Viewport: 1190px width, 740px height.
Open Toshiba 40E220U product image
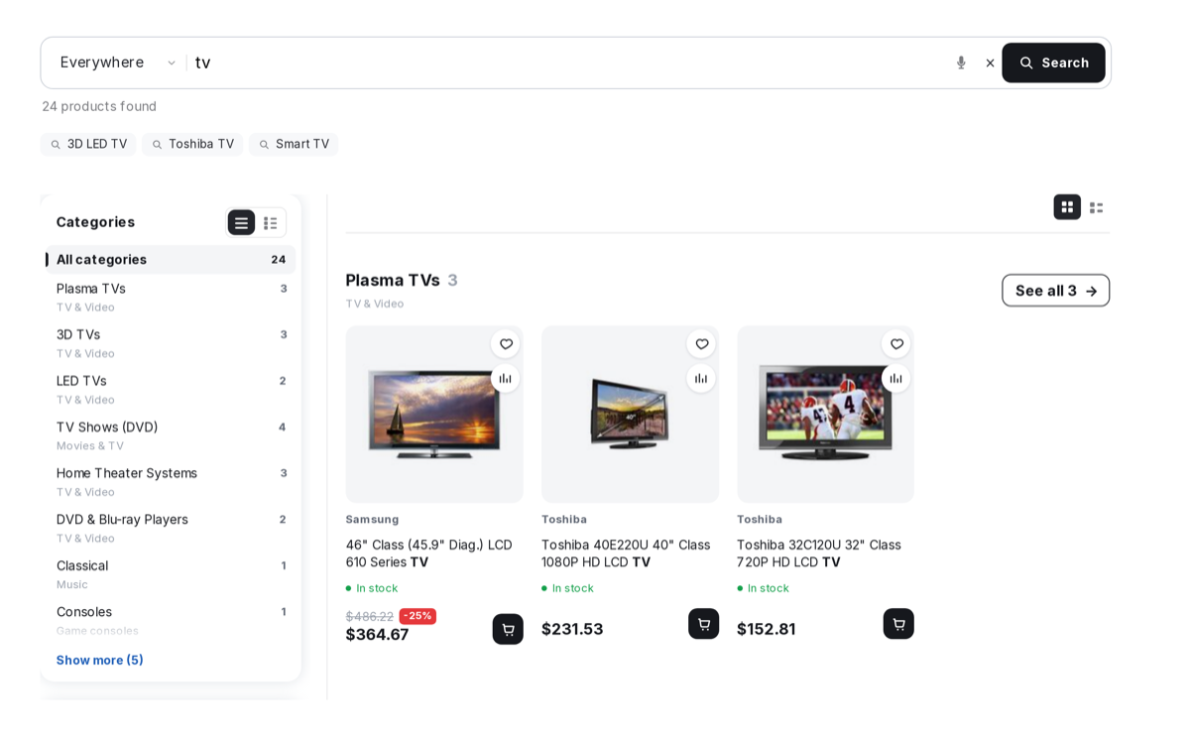630,415
